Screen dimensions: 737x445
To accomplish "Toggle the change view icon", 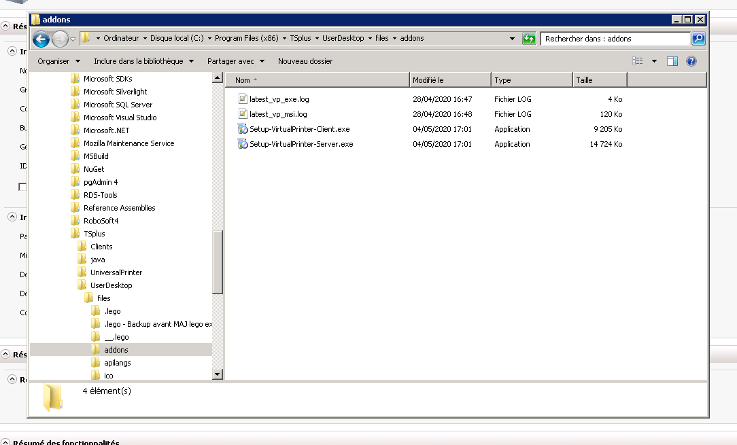I will (x=638, y=61).
